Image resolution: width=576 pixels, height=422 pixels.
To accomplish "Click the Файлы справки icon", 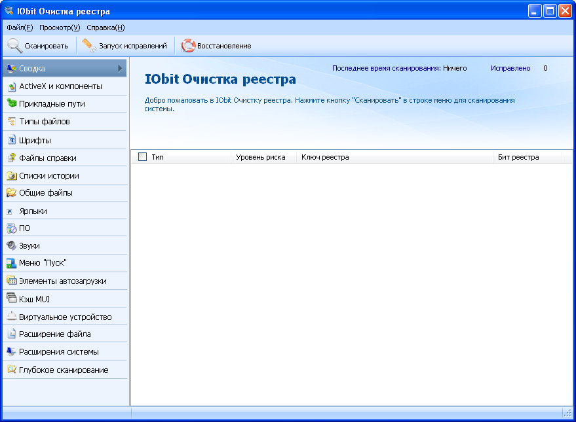I will [x=12, y=158].
